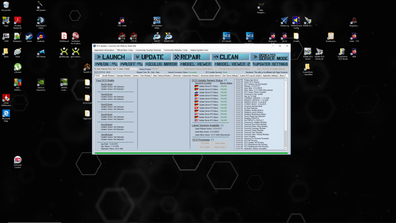Open the Application Settings tab

[x=270, y=76]
